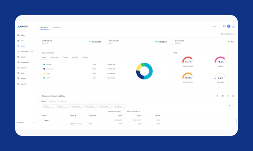Viewport: 253px width, 151px height.
Task: Open the Security sidebar item
Action: tap(22, 84)
